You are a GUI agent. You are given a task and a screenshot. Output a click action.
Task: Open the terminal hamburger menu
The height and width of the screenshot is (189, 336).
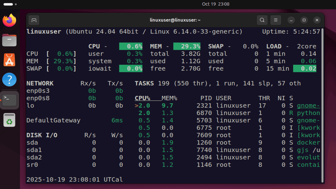[276, 20]
